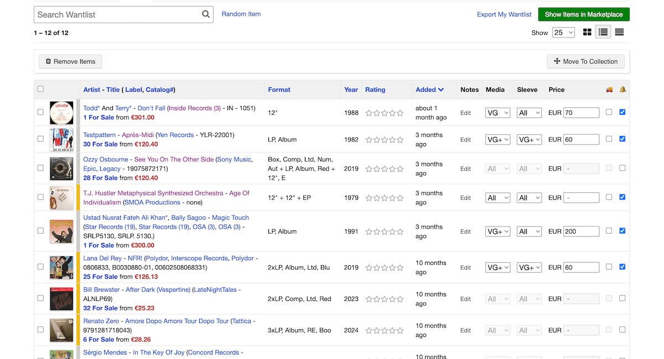Check the select-all checkbox in table header
664x359 pixels.
click(x=40, y=88)
